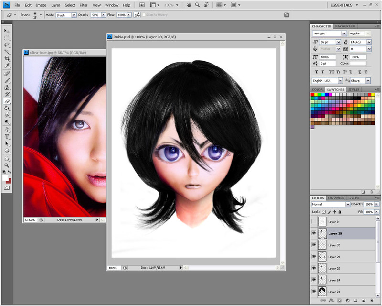Select the Smudge tool

(x=7, y=115)
